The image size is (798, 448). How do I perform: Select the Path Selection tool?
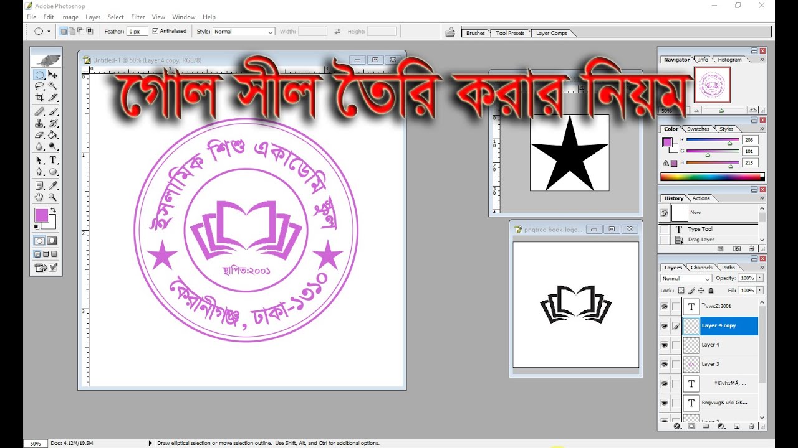pos(39,161)
